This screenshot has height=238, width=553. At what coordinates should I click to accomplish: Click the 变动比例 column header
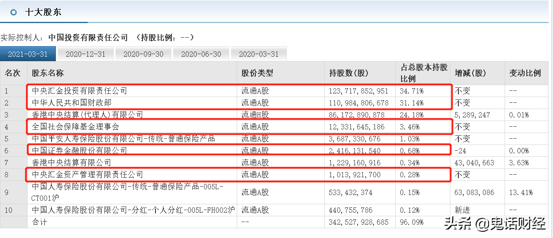(525, 73)
